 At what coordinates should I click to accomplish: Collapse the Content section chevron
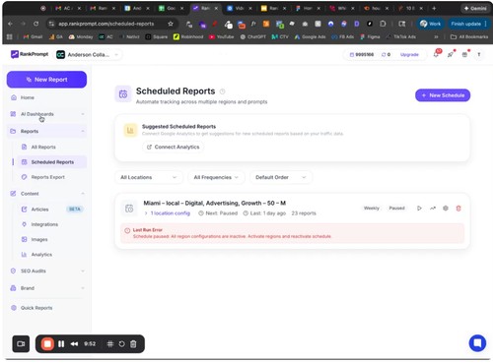click(83, 194)
